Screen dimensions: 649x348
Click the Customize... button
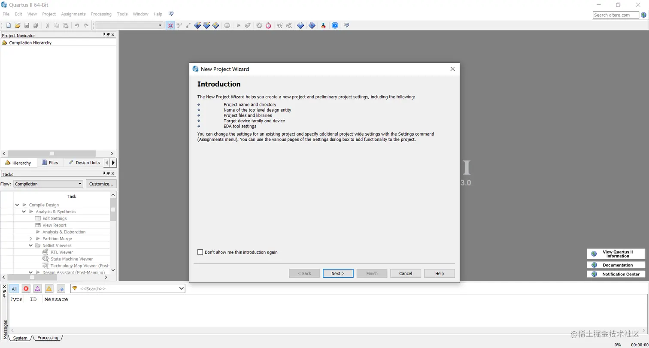point(101,184)
